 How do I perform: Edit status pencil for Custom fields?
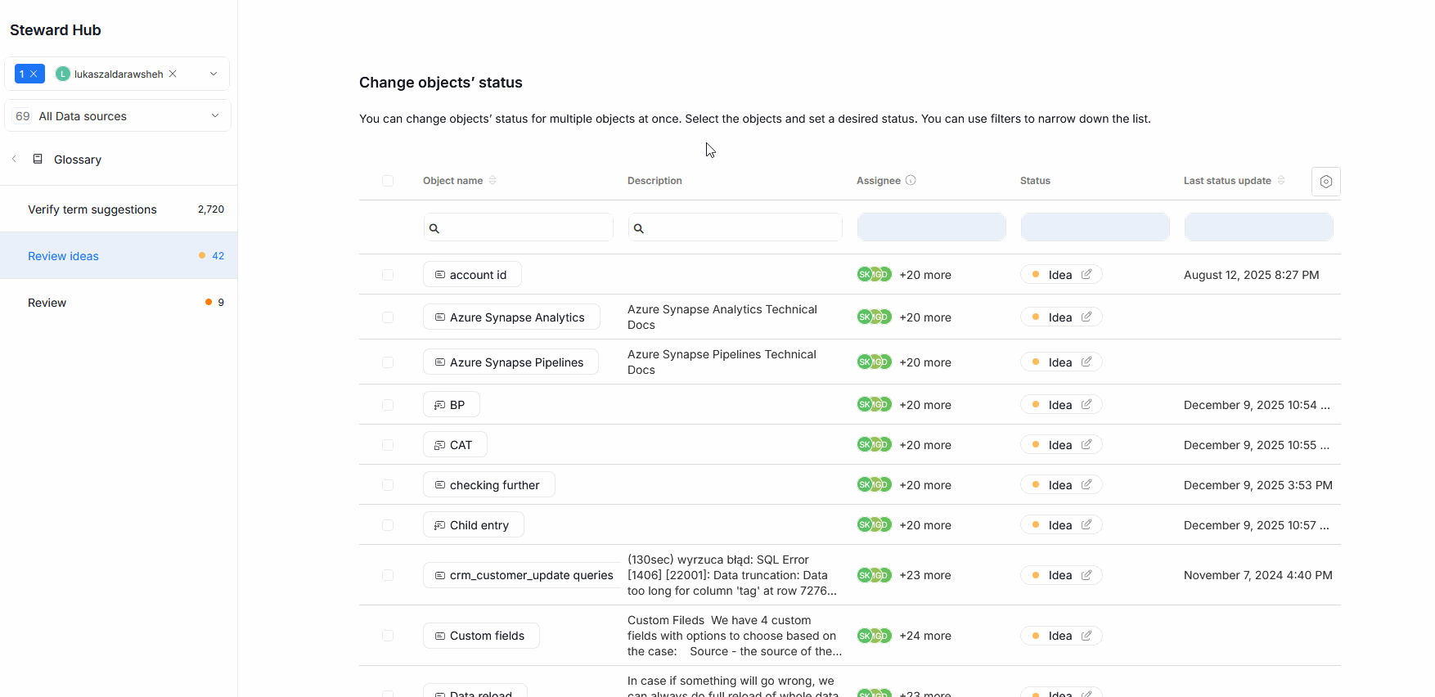pos(1086,636)
